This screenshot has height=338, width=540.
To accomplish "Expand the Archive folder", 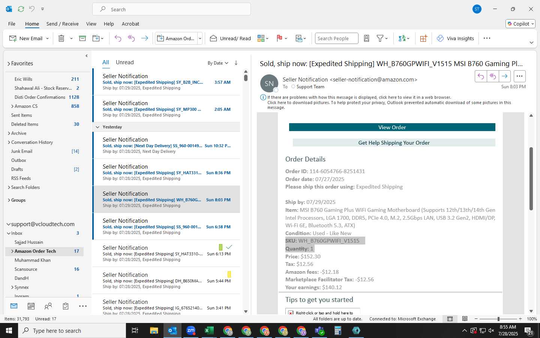I will [9, 133].
